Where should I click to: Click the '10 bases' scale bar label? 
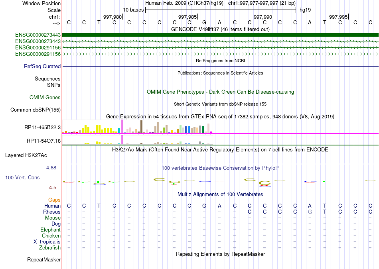[133, 10]
